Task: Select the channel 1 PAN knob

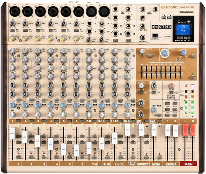Action: [12, 114]
